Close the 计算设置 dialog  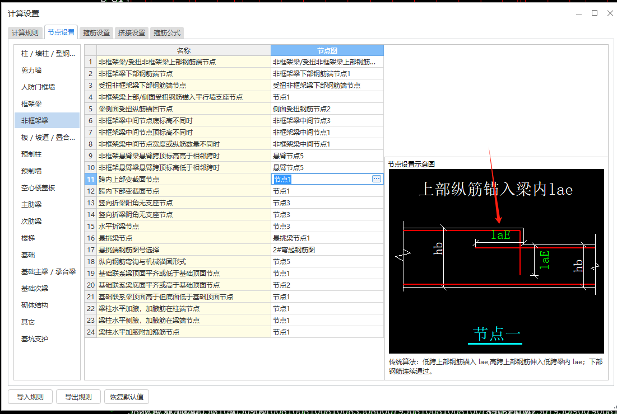pos(610,13)
